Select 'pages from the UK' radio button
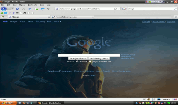The image size is (178, 105). pyautogui.click(x=90, y=61)
